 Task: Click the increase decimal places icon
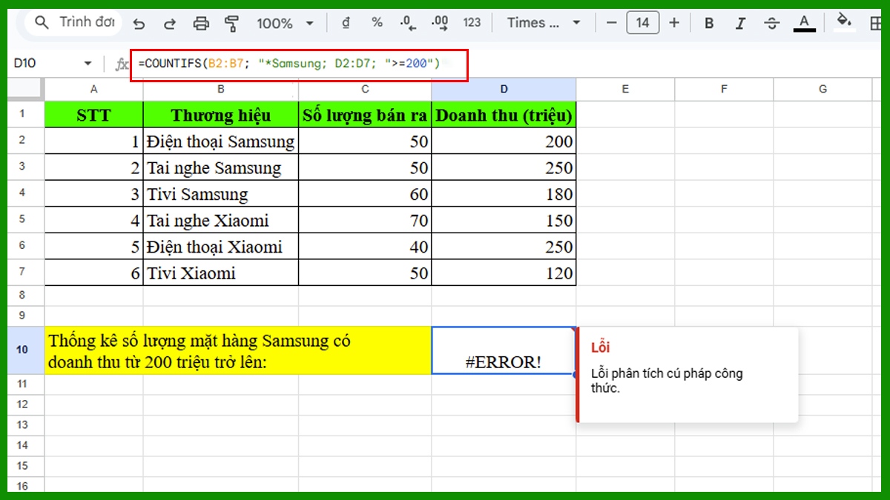[439, 22]
